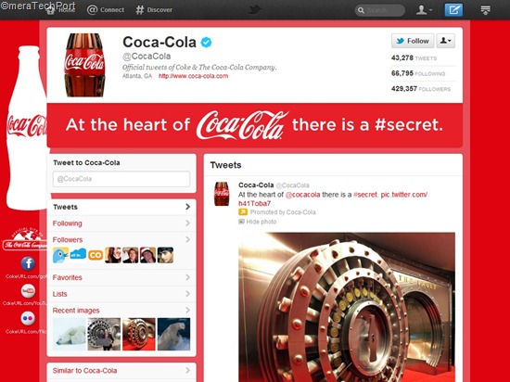Open user actions dropdown beside Follow
This screenshot has height=382, width=510.
coord(446,41)
